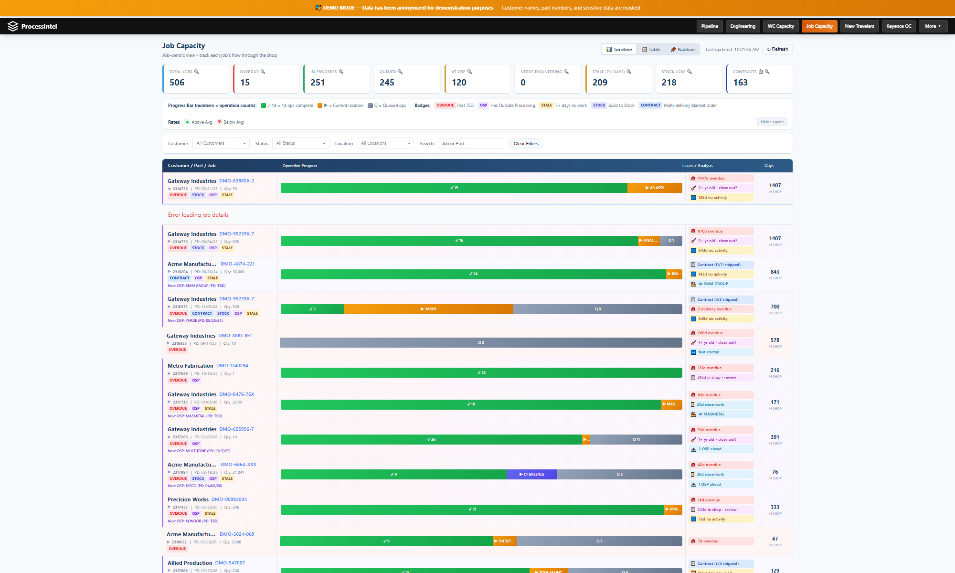Image resolution: width=955 pixels, height=573 pixels.
Task: Click the magnifier icon next to At OSP
Action: (x=469, y=72)
